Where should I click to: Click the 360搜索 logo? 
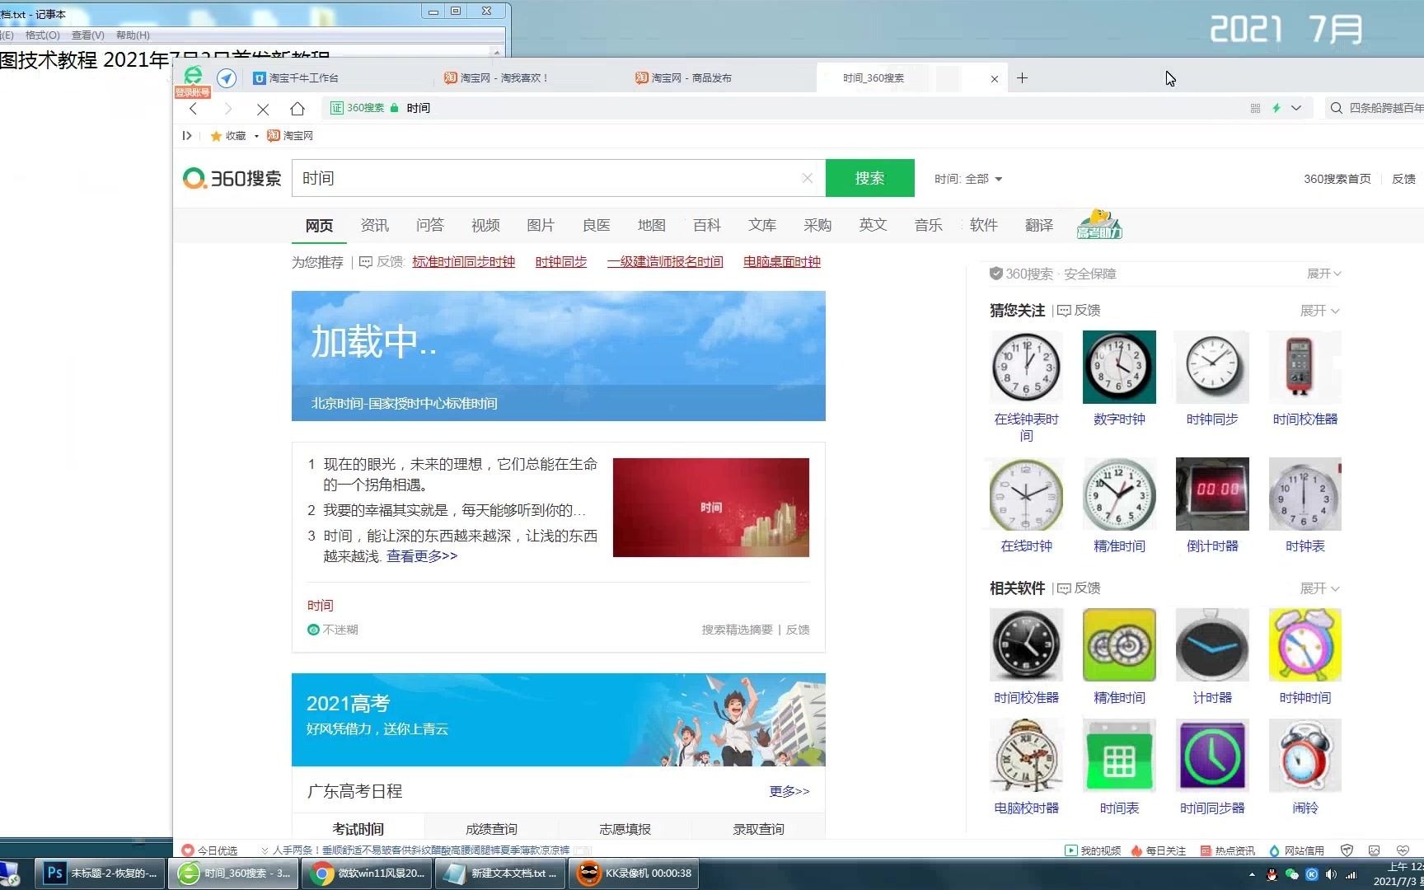tap(232, 178)
